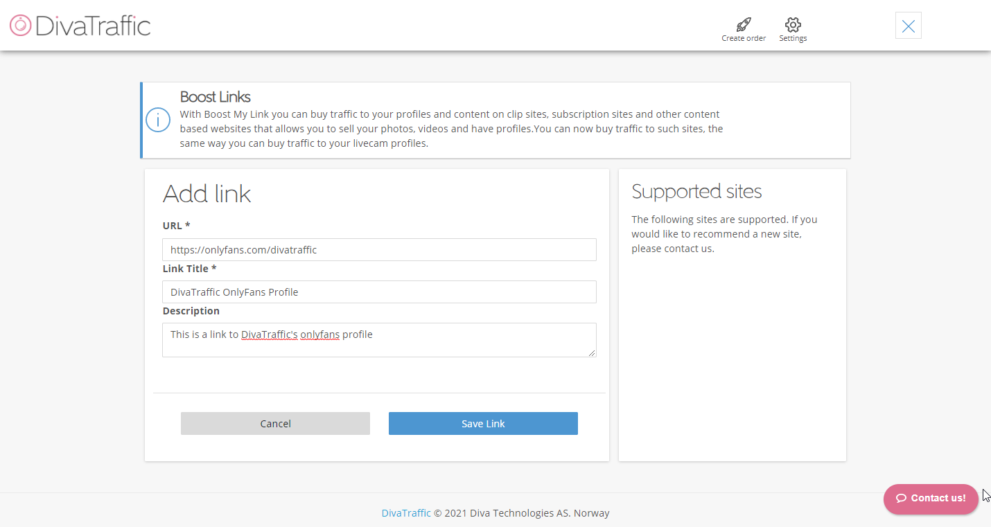This screenshot has width=991, height=527.
Task: Click the Save Link button
Action: click(x=483, y=424)
